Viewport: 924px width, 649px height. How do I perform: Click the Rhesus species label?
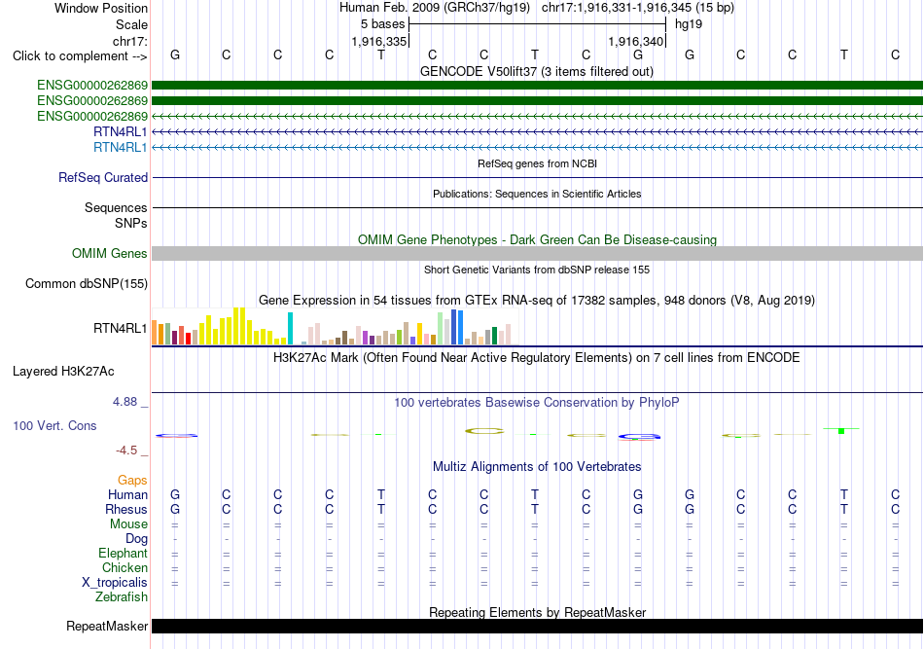(x=126, y=509)
